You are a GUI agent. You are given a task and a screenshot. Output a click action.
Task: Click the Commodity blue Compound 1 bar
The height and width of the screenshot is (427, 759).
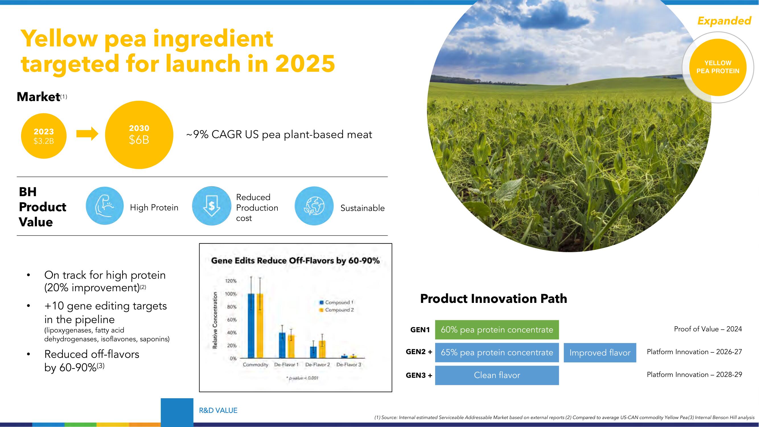point(251,326)
